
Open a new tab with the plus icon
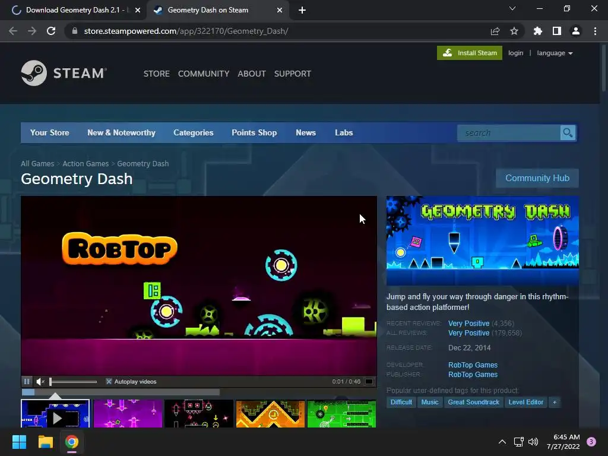[x=302, y=11]
